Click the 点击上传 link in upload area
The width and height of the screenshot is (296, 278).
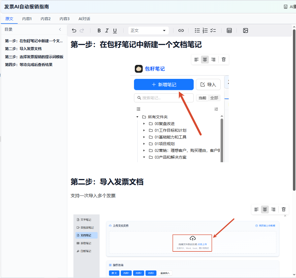tap(202, 244)
